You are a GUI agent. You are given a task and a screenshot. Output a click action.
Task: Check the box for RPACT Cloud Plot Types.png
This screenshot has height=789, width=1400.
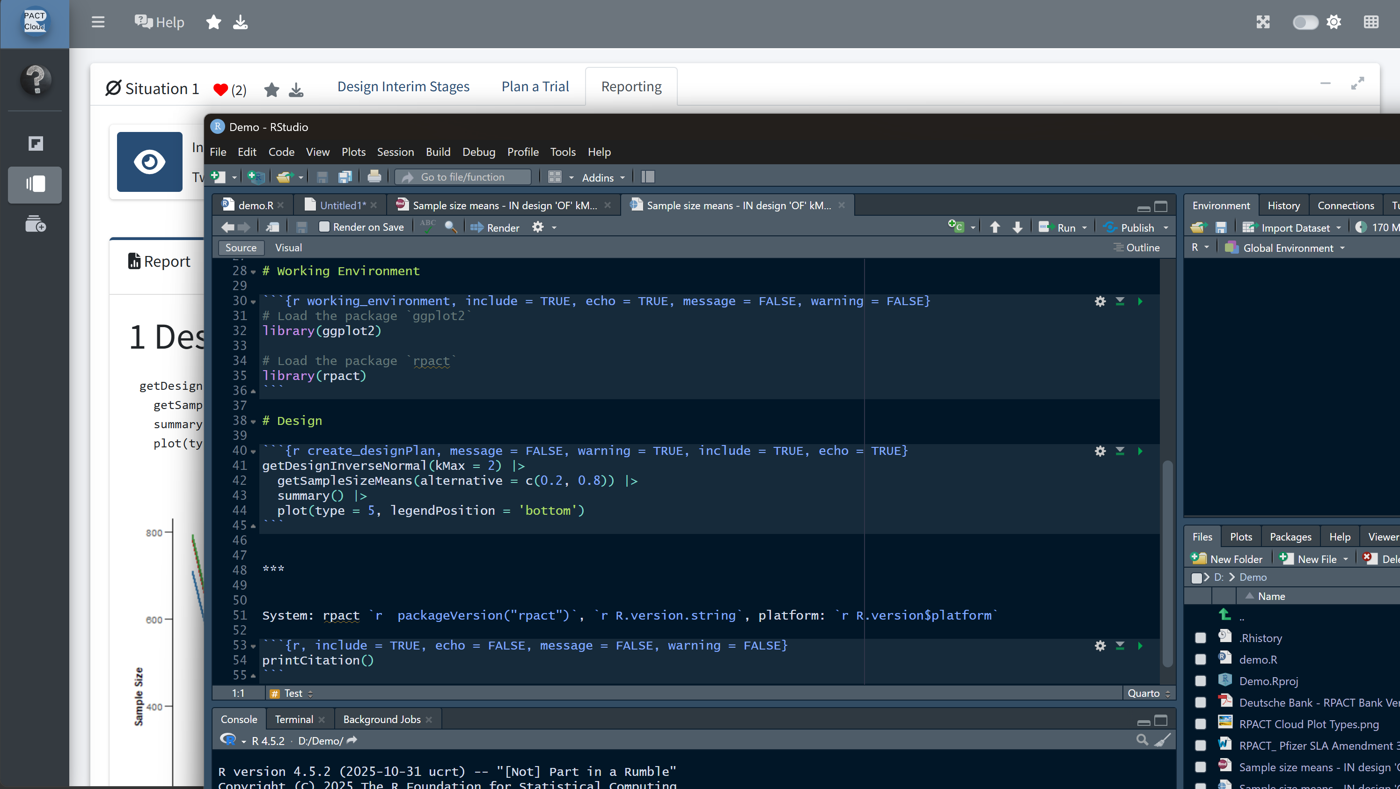1201,724
